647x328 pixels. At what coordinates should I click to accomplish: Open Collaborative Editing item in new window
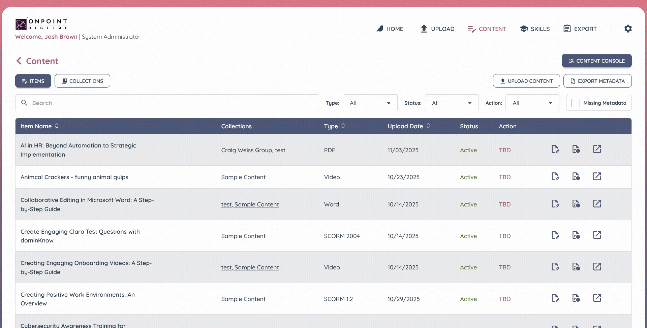point(597,204)
